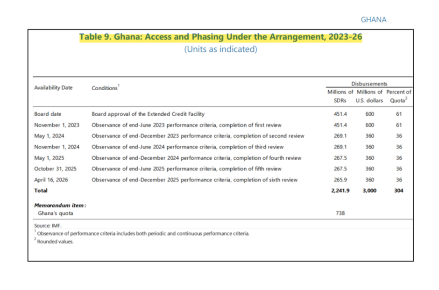Click the highlighted Table 9 title

coord(220,37)
